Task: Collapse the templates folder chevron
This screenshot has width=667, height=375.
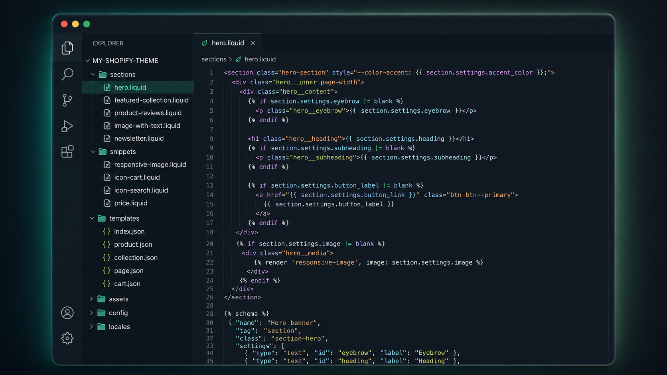Action: point(92,218)
